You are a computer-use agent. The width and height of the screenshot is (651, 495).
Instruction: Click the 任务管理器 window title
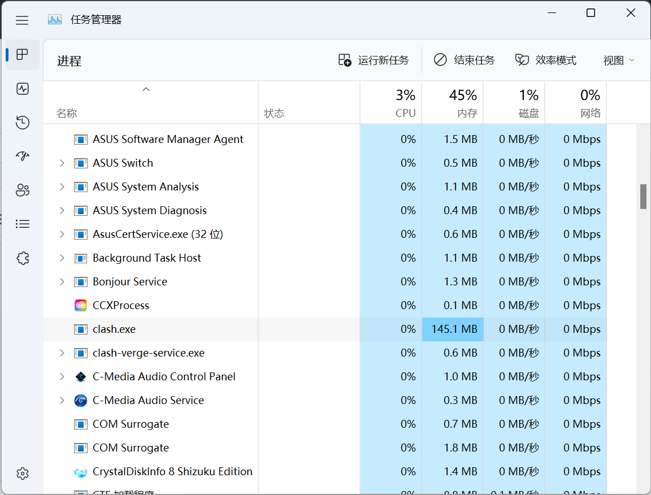pos(96,20)
